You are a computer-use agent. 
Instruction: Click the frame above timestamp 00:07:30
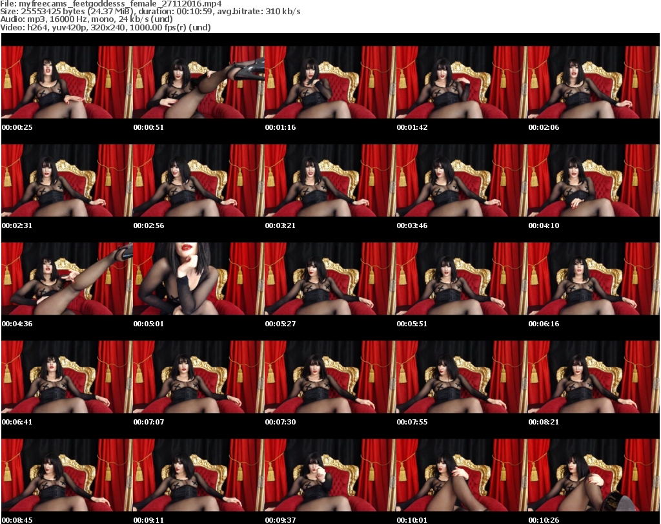pyautogui.click(x=330, y=377)
